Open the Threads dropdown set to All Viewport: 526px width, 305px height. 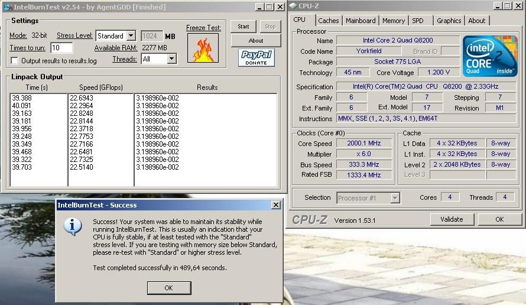(171, 59)
